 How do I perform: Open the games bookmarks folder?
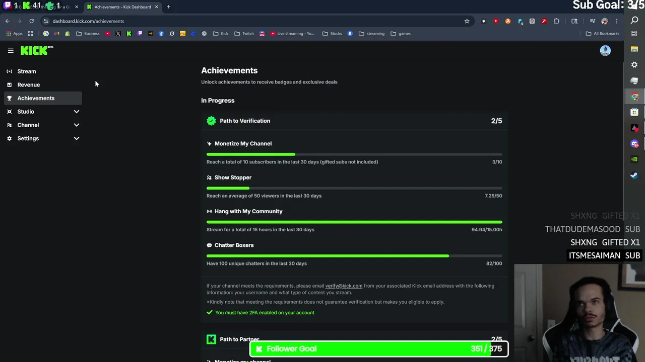[401, 34]
